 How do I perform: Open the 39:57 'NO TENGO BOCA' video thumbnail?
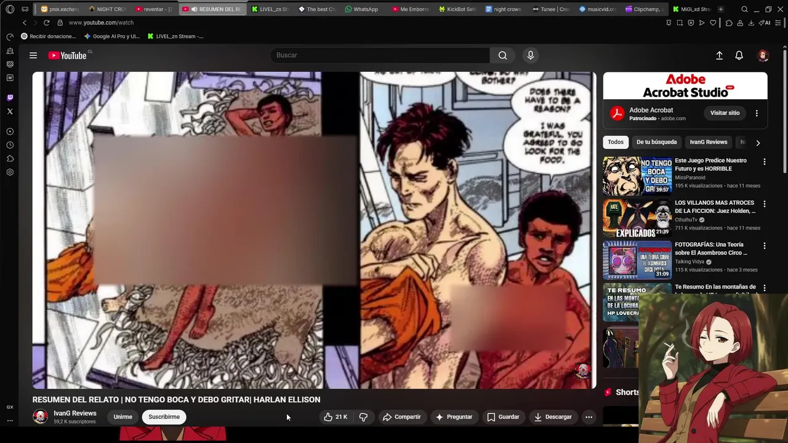point(637,177)
